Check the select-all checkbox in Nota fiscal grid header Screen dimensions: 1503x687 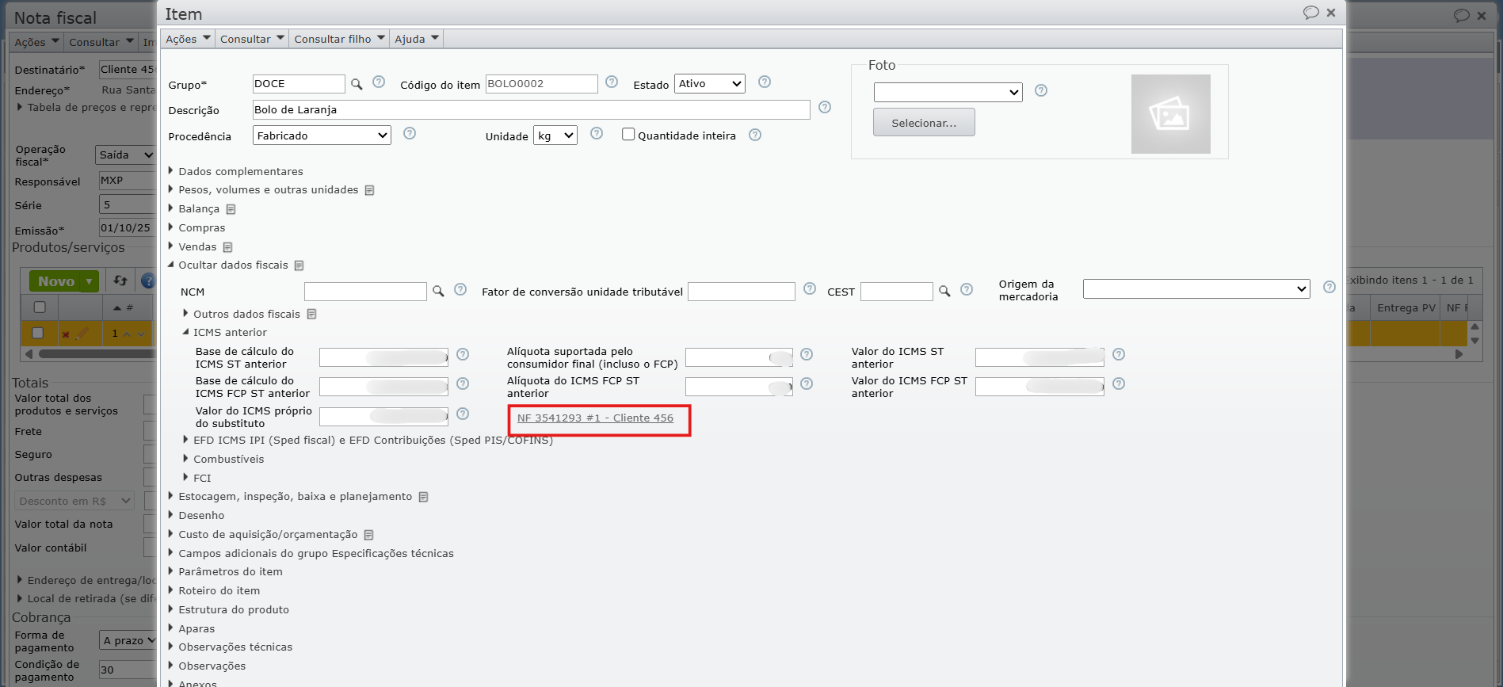click(x=40, y=307)
